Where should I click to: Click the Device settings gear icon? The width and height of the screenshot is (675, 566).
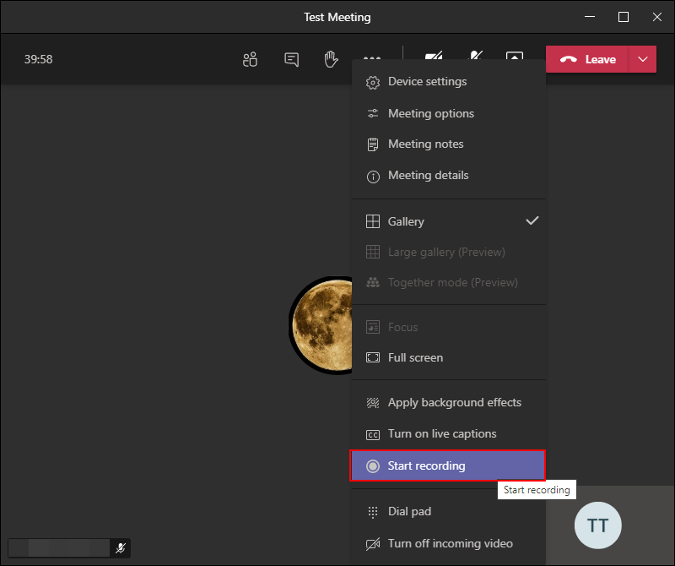click(x=373, y=82)
